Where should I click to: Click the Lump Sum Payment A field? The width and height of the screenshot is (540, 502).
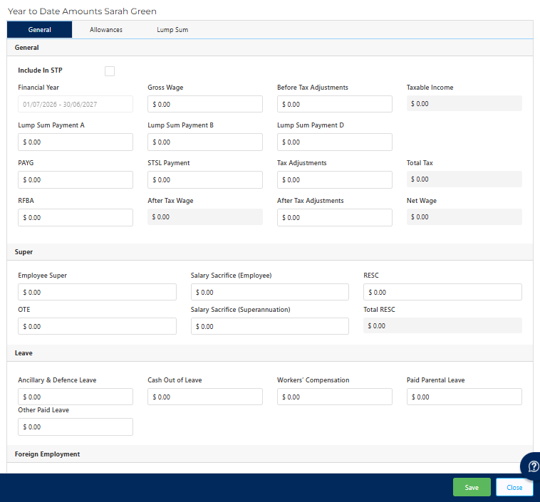tap(76, 142)
